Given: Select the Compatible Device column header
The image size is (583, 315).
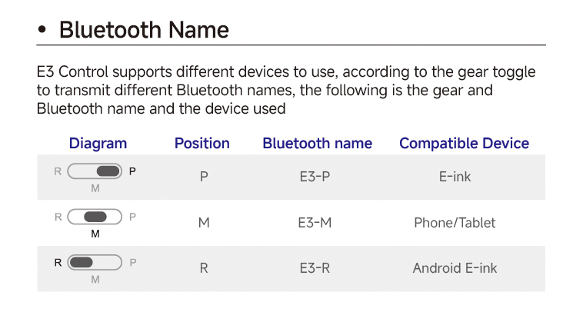Looking at the screenshot, I should tap(464, 143).
